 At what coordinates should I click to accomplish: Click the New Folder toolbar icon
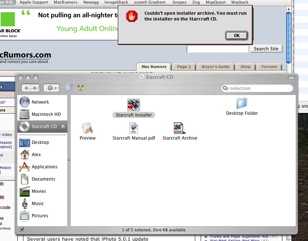click(69, 87)
